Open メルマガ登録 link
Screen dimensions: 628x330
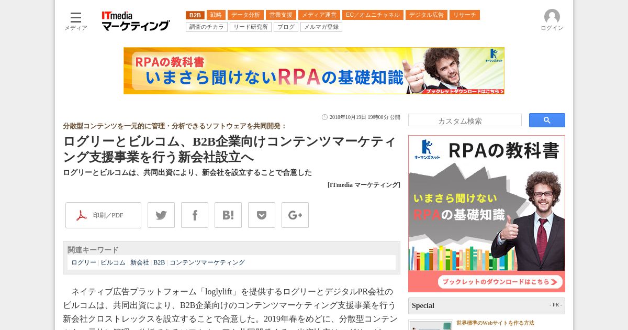[x=321, y=27]
